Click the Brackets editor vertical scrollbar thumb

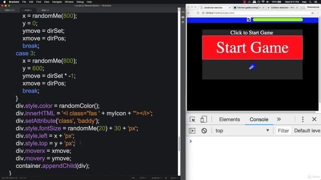(179, 144)
